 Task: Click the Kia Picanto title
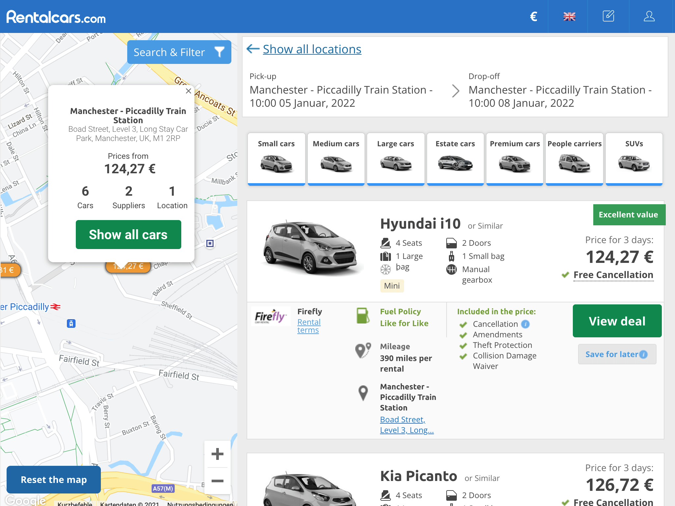419,476
